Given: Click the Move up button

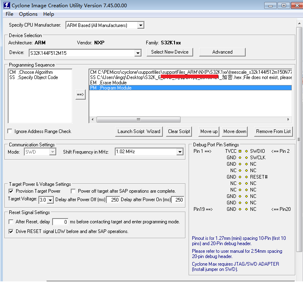Looking at the screenshot, I should pyautogui.click(x=209, y=131).
